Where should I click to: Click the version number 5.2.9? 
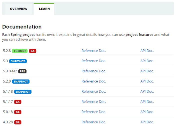pos(7,81)
